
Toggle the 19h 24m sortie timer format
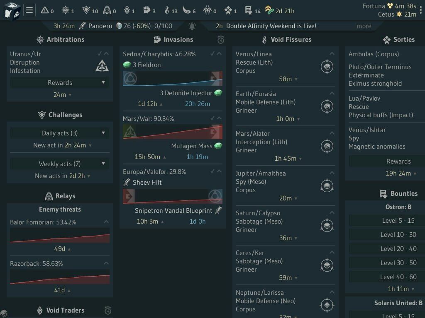(401, 173)
